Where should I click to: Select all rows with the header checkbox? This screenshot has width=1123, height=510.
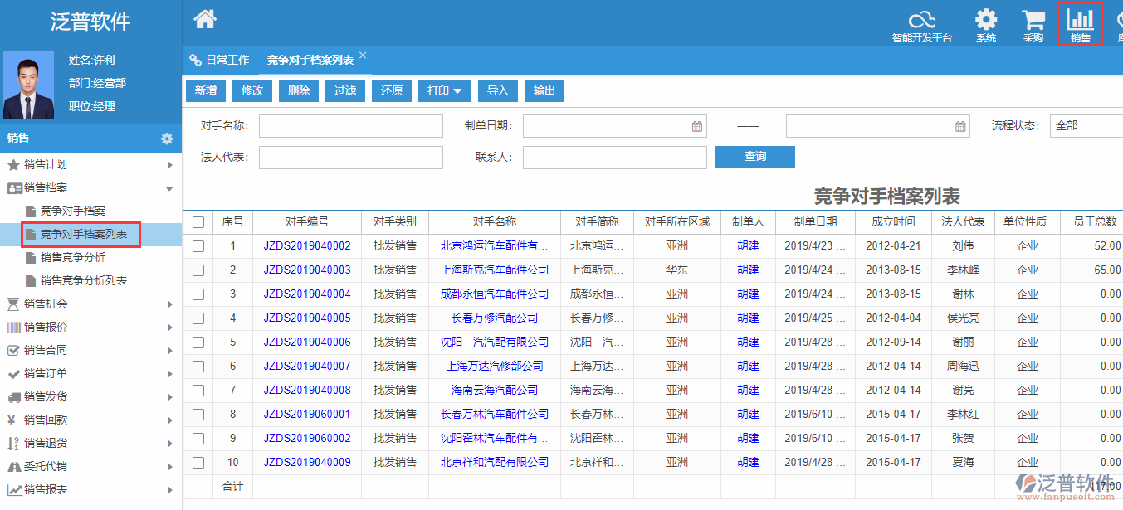pyautogui.click(x=198, y=221)
